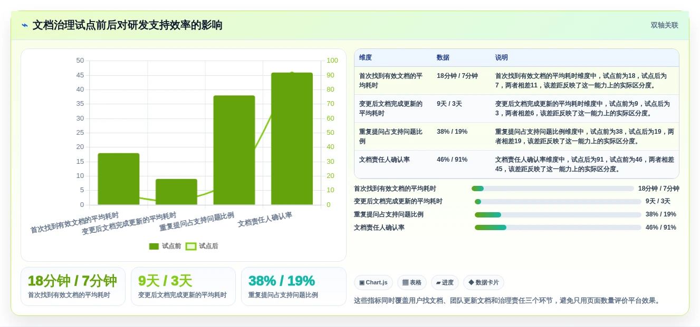
Task: Click the green 试点前 legend color box
Action: [154, 246]
